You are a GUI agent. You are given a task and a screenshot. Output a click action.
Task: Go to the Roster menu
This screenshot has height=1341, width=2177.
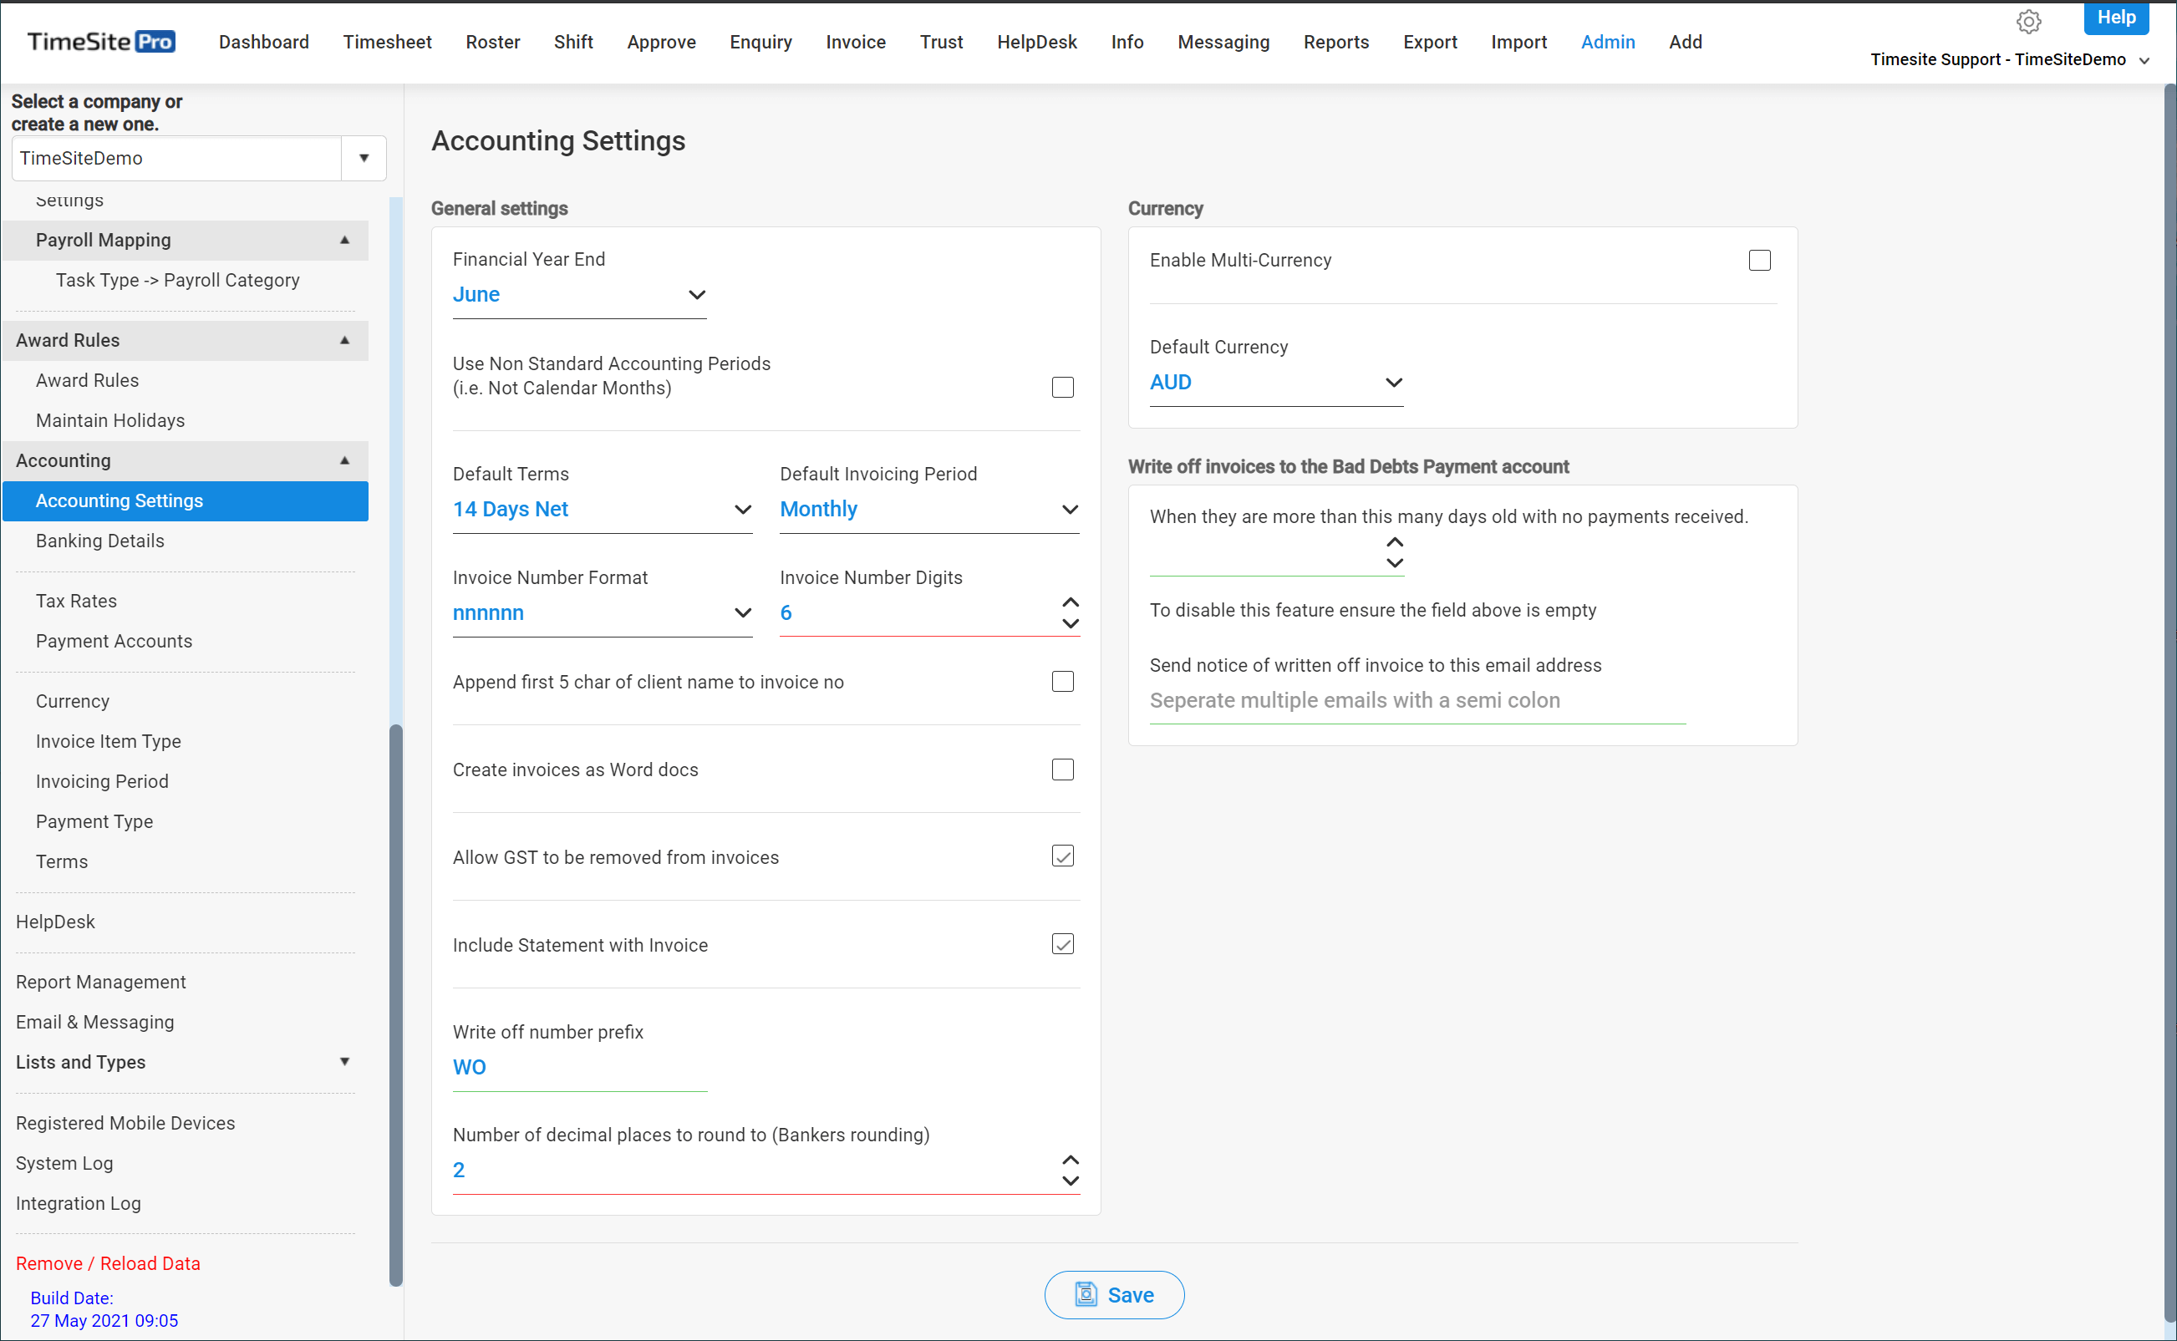(x=492, y=42)
